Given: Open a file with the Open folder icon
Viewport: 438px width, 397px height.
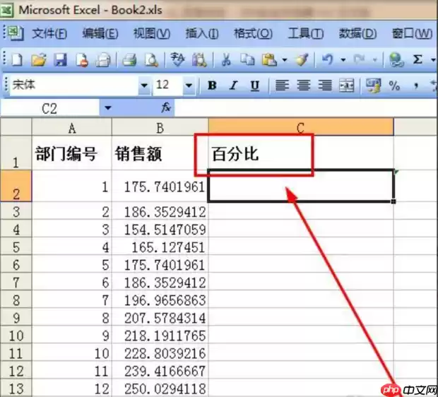Looking at the screenshot, I should [x=39, y=59].
